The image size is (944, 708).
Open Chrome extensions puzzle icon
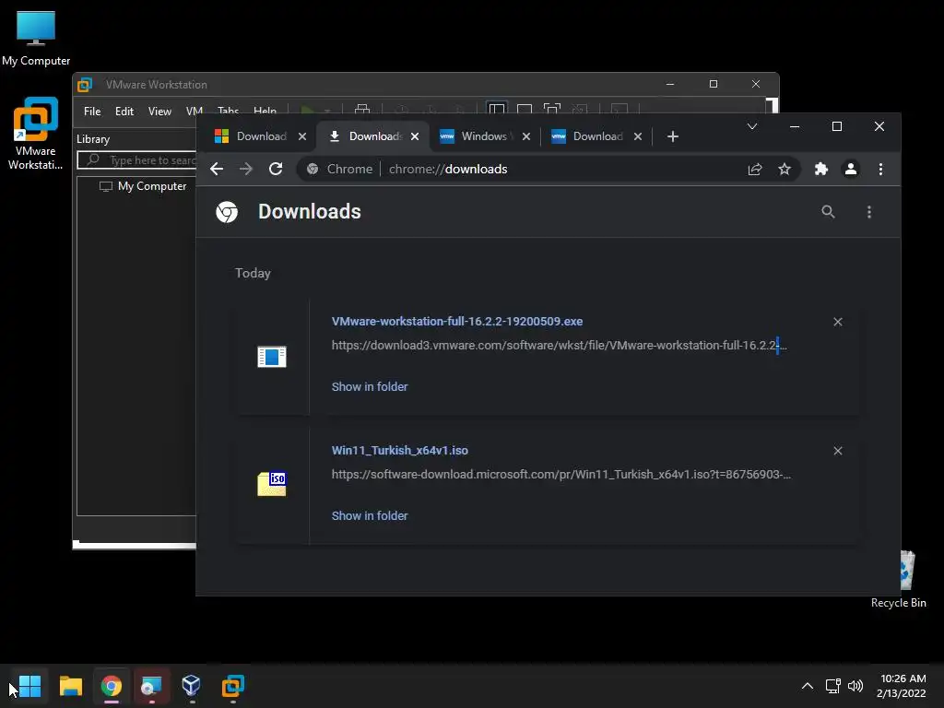[x=821, y=170]
